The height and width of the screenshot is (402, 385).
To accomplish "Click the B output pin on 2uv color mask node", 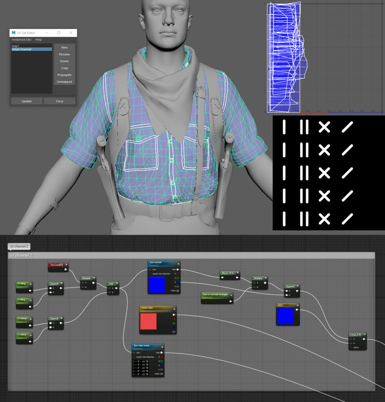I will [x=161, y=365].
